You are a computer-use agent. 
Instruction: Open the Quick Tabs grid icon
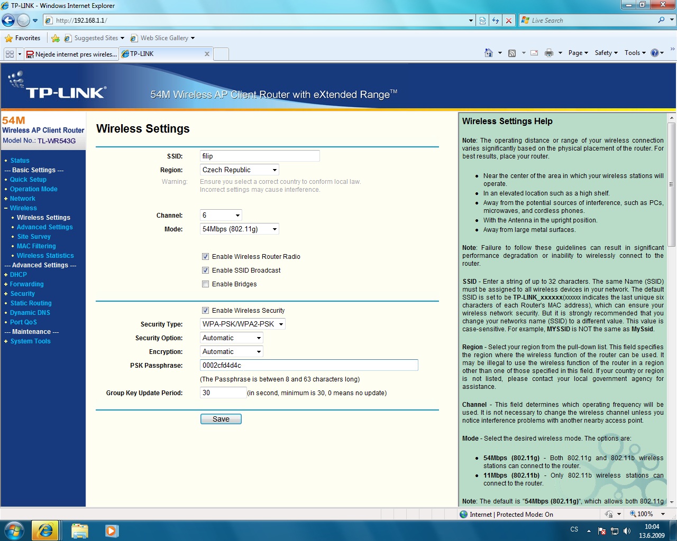10,54
